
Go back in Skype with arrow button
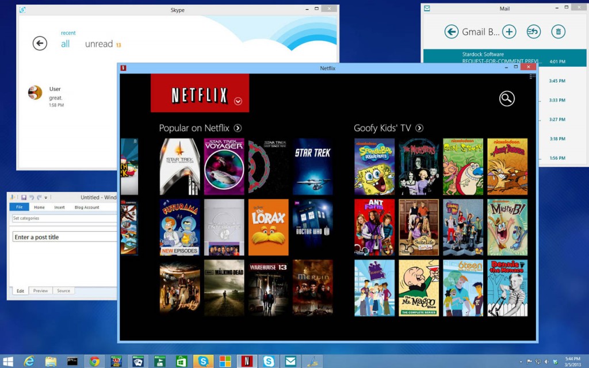coord(40,44)
